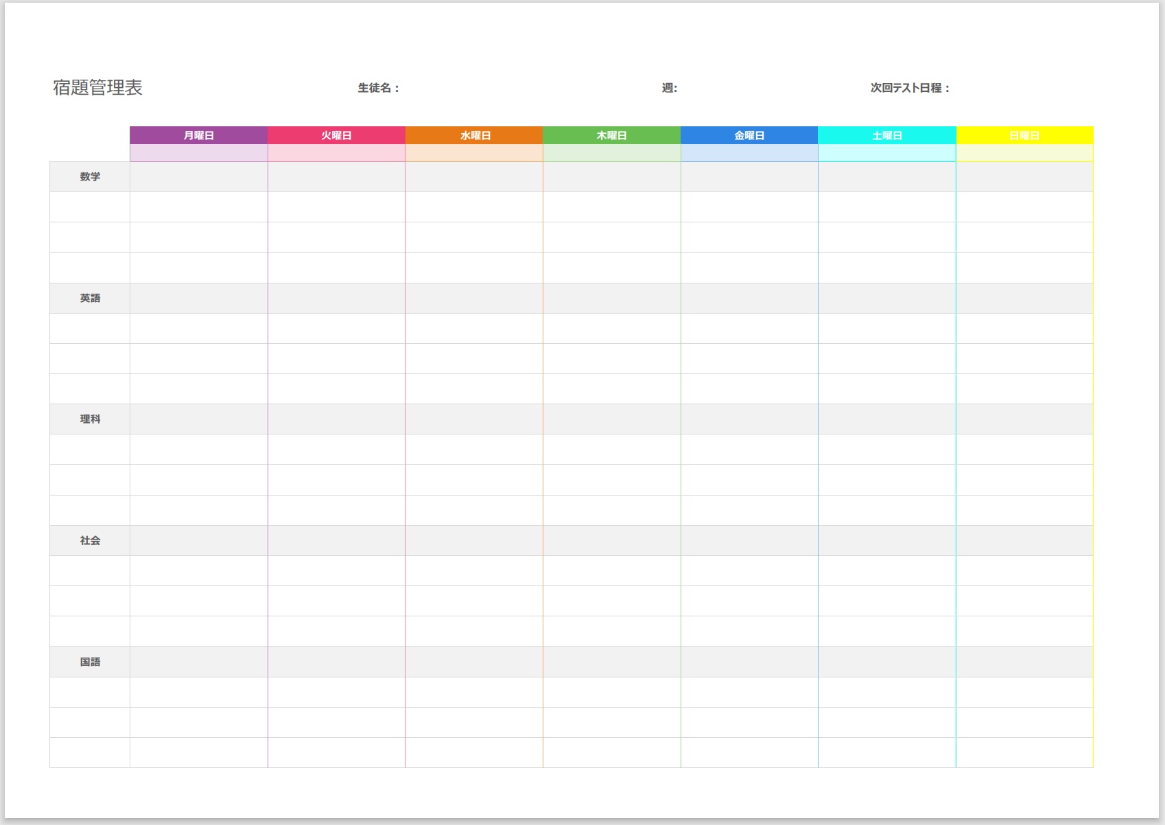Viewport: 1165px width, 825px height.
Task: Select the 週 field label
Action: [x=669, y=88]
